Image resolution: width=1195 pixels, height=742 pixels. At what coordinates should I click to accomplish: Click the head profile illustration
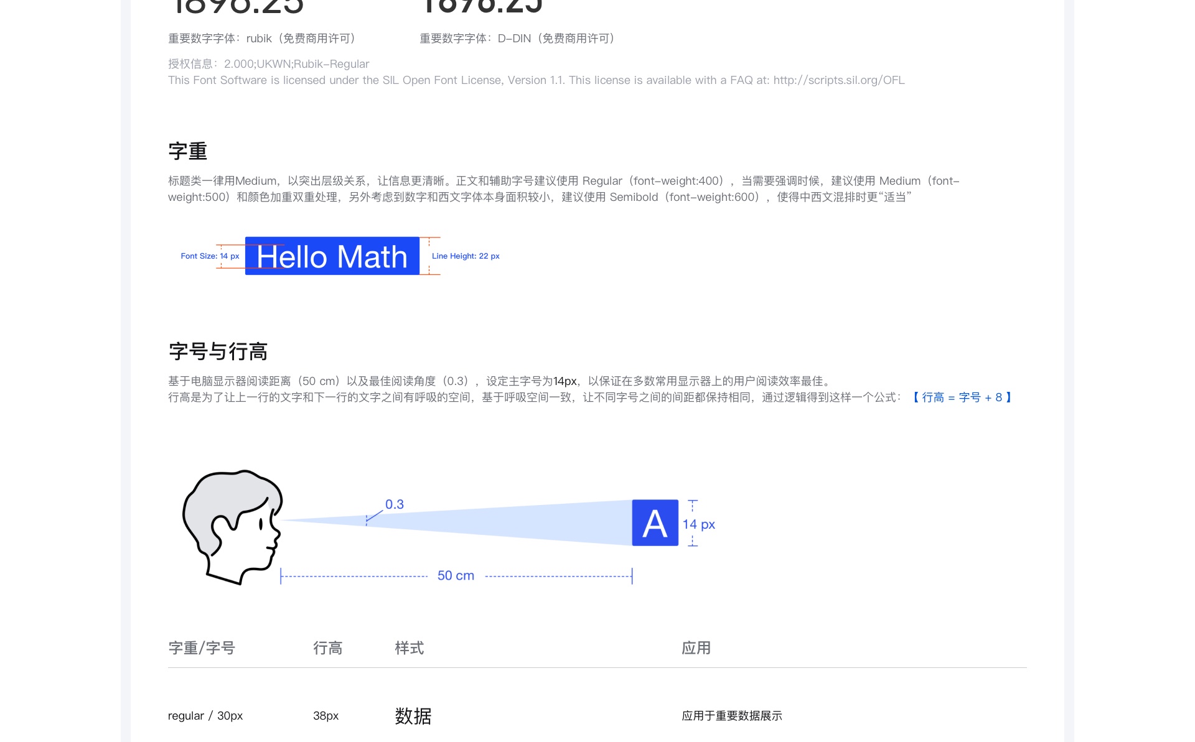click(x=233, y=527)
